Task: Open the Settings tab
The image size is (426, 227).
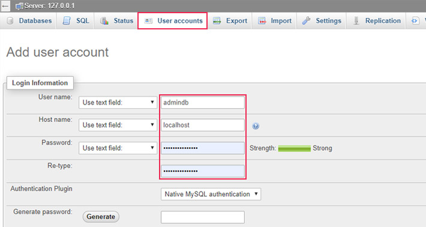Action: tap(322, 20)
